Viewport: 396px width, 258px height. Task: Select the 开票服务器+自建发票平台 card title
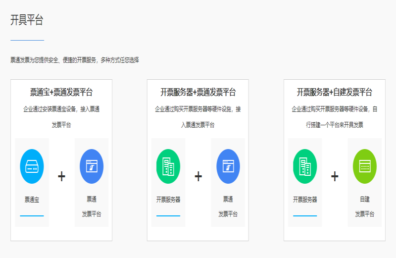(x=335, y=92)
